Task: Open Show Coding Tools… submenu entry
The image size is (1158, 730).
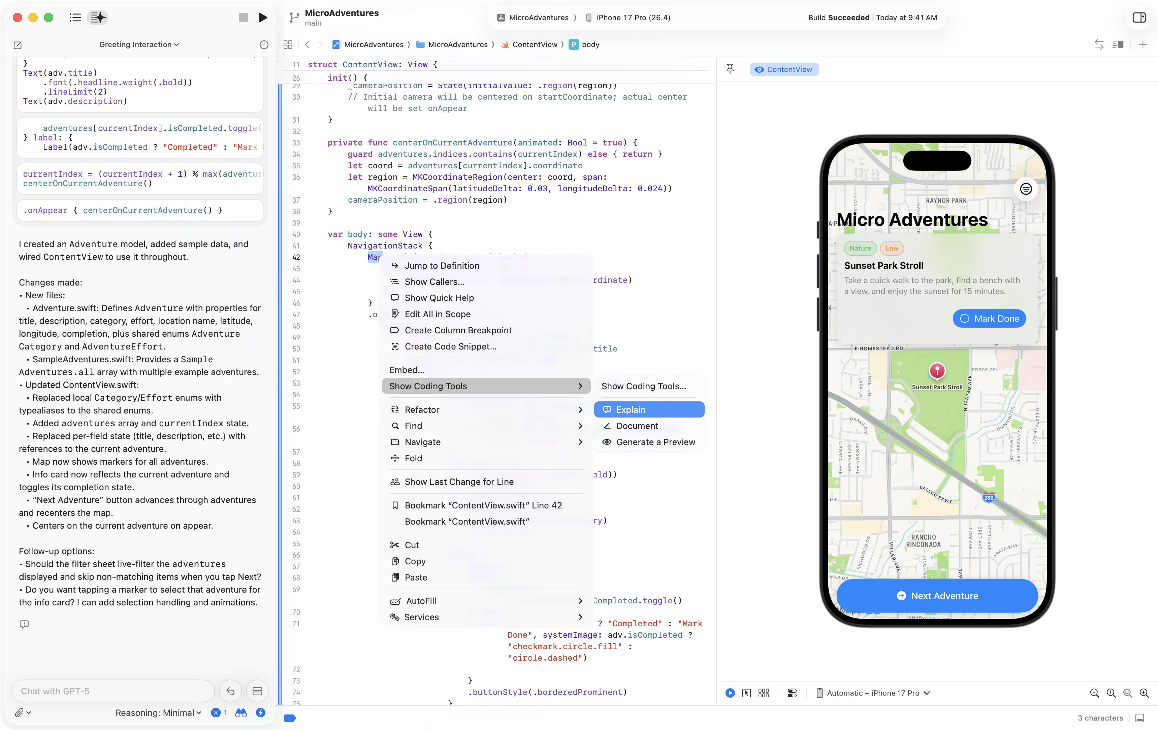Action: 649,386
